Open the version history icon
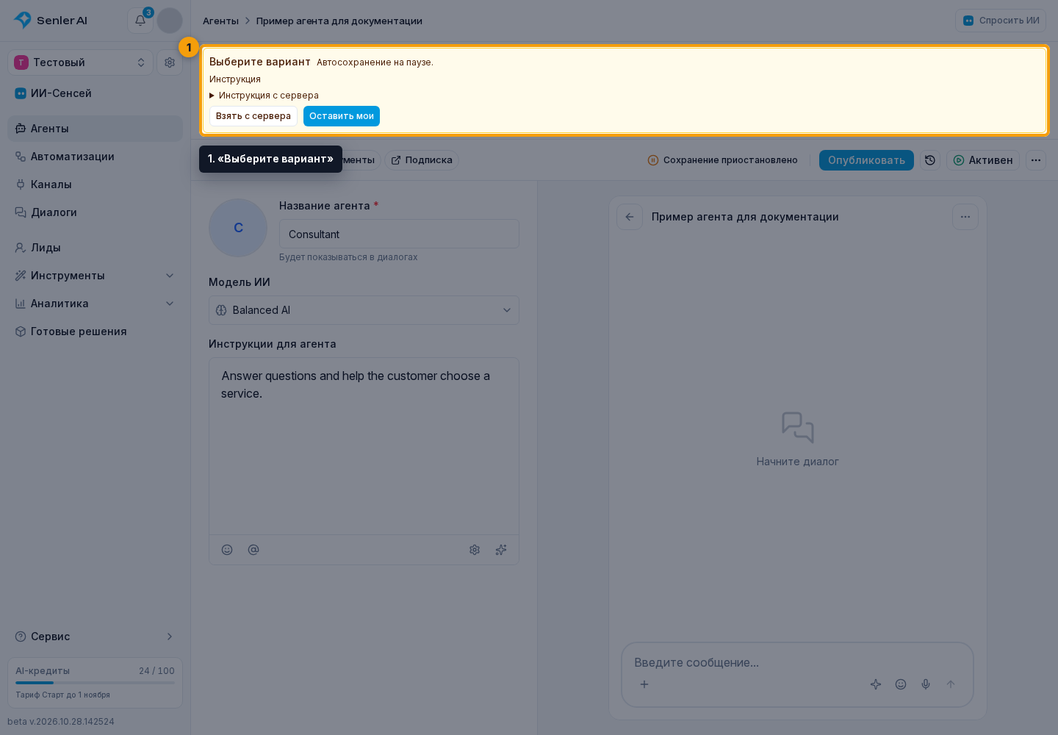Viewport: 1058px width, 735px height. tap(930, 160)
